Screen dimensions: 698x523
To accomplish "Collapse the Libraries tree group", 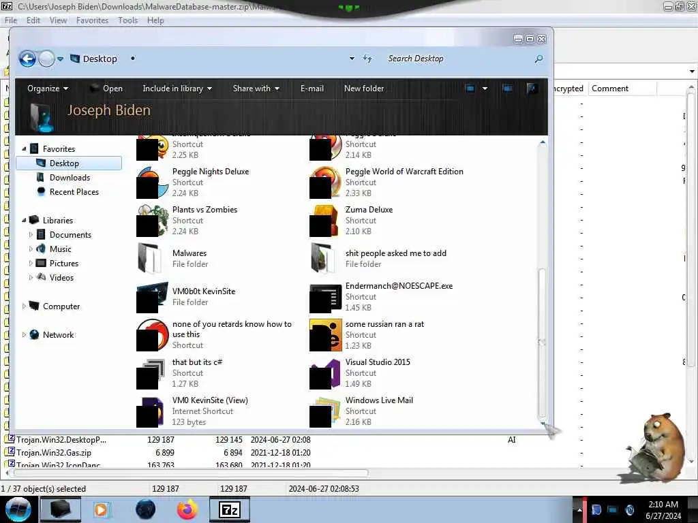I will (24, 220).
